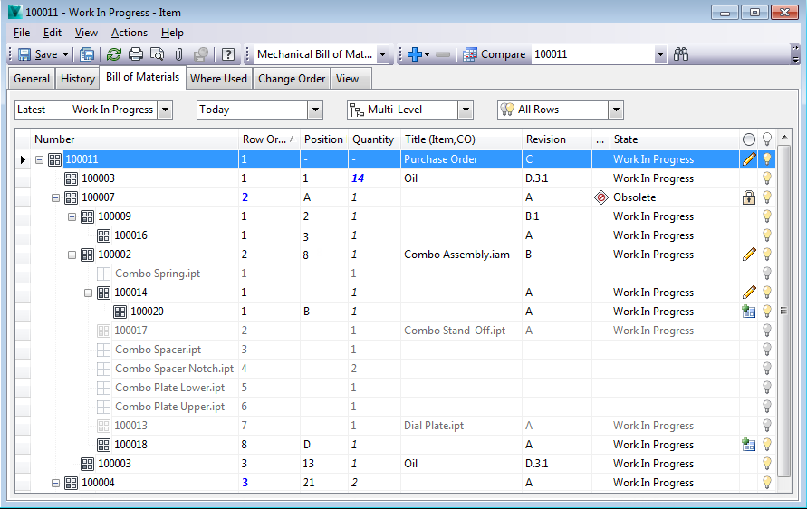Viewport: 807px width, 509px height.
Task: Open the Multi-Level structure dropdown
Action: tap(466, 110)
